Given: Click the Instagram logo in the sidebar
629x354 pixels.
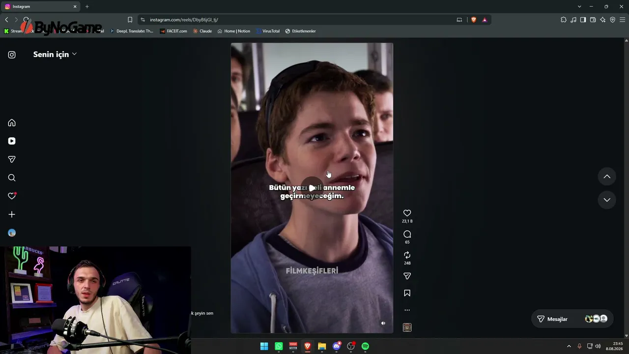Looking at the screenshot, I should 12,55.
